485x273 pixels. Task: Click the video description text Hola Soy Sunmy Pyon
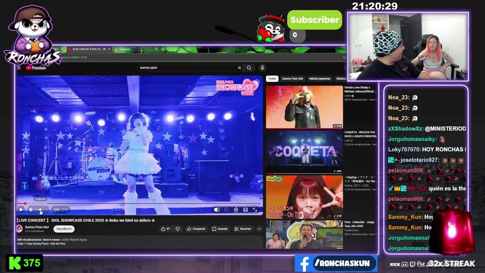coord(41,243)
